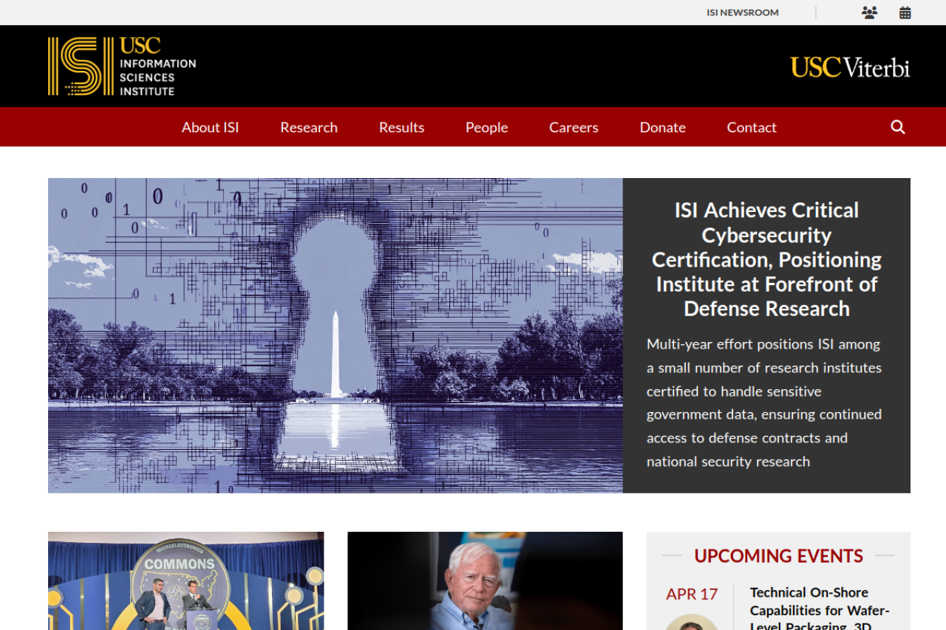The width and height of the screenshot is (946, 630).
Task: Open the people directory icon
Action: [x=869, y=13]
